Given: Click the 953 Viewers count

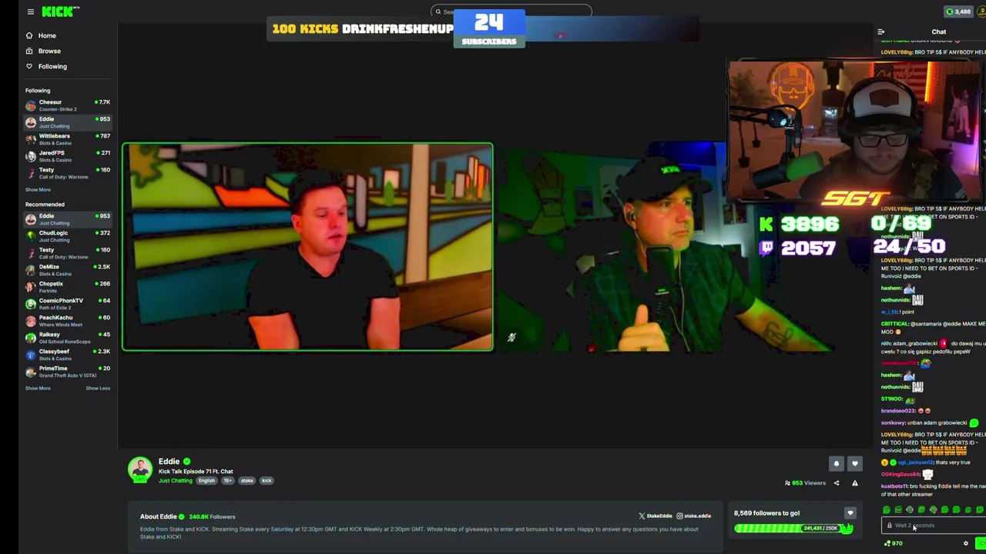Looking at the screenshot, I should pyautogui.click(x=805, y=483).
